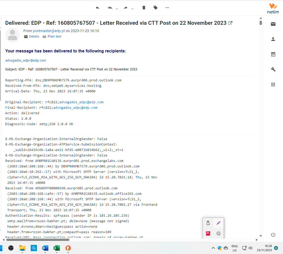Click the power logout icon
The image size is (283, 254).
pyautogui.click(x=273, y=235)
